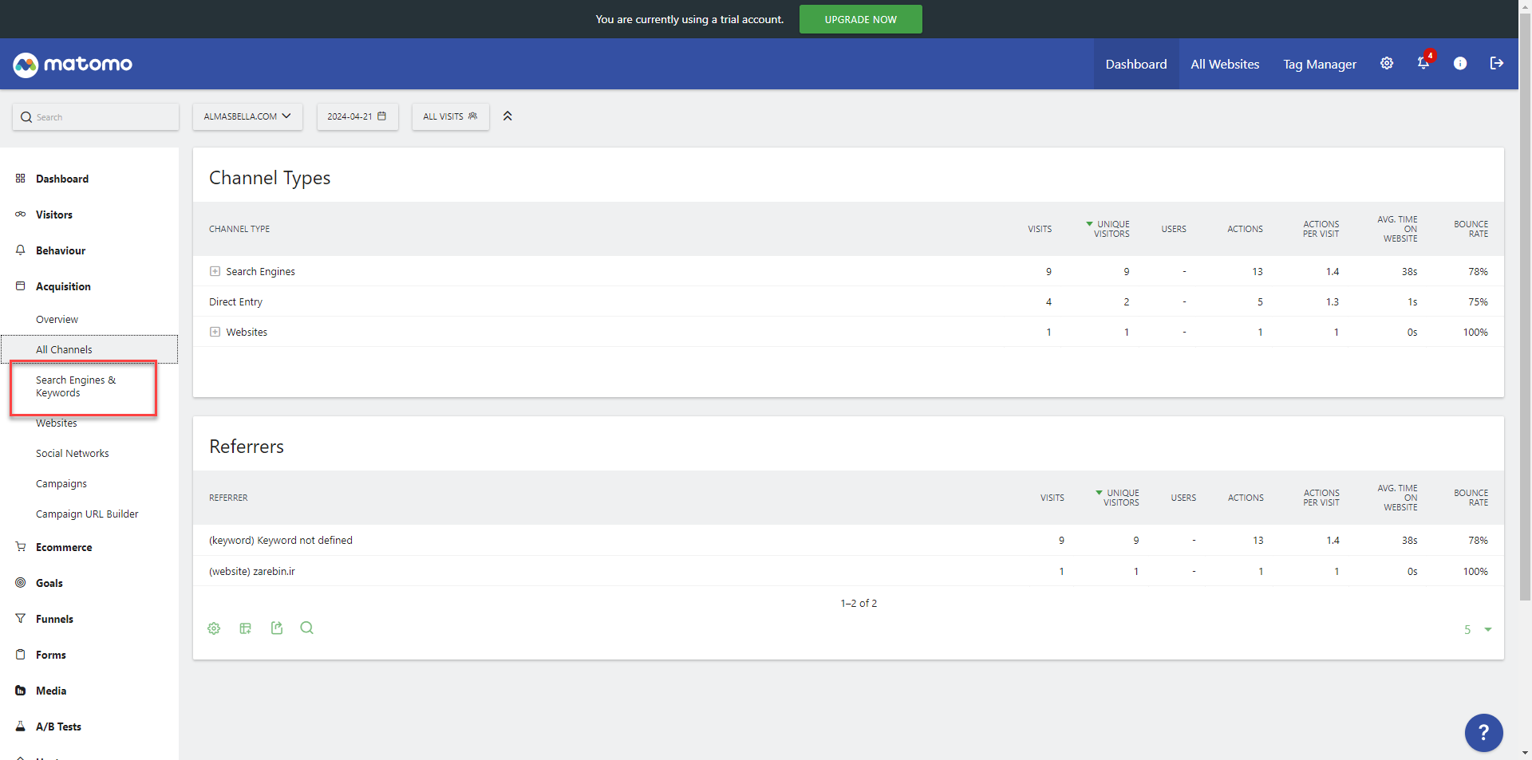
Task: Click the info circle icon in header
Action: (x=1460, y=64)
